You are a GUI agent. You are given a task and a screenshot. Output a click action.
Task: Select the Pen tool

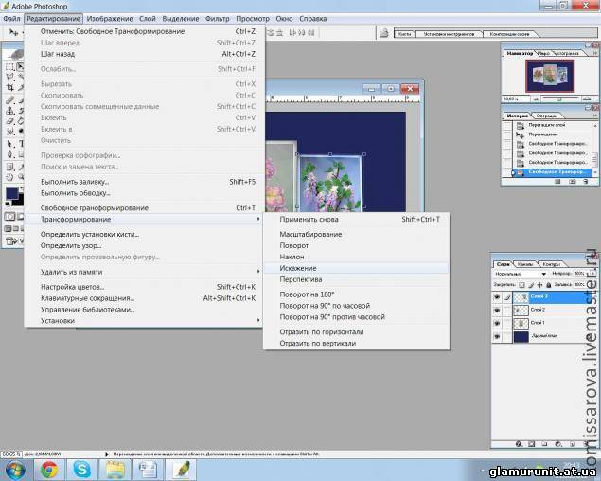pos(9,154)
